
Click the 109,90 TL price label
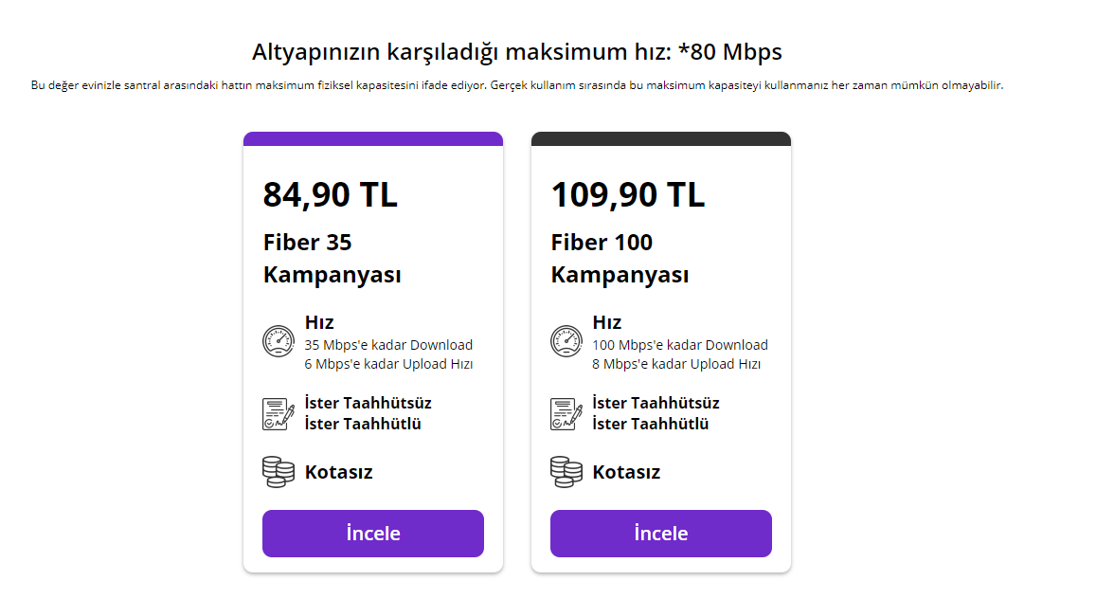tap(627, 195)
